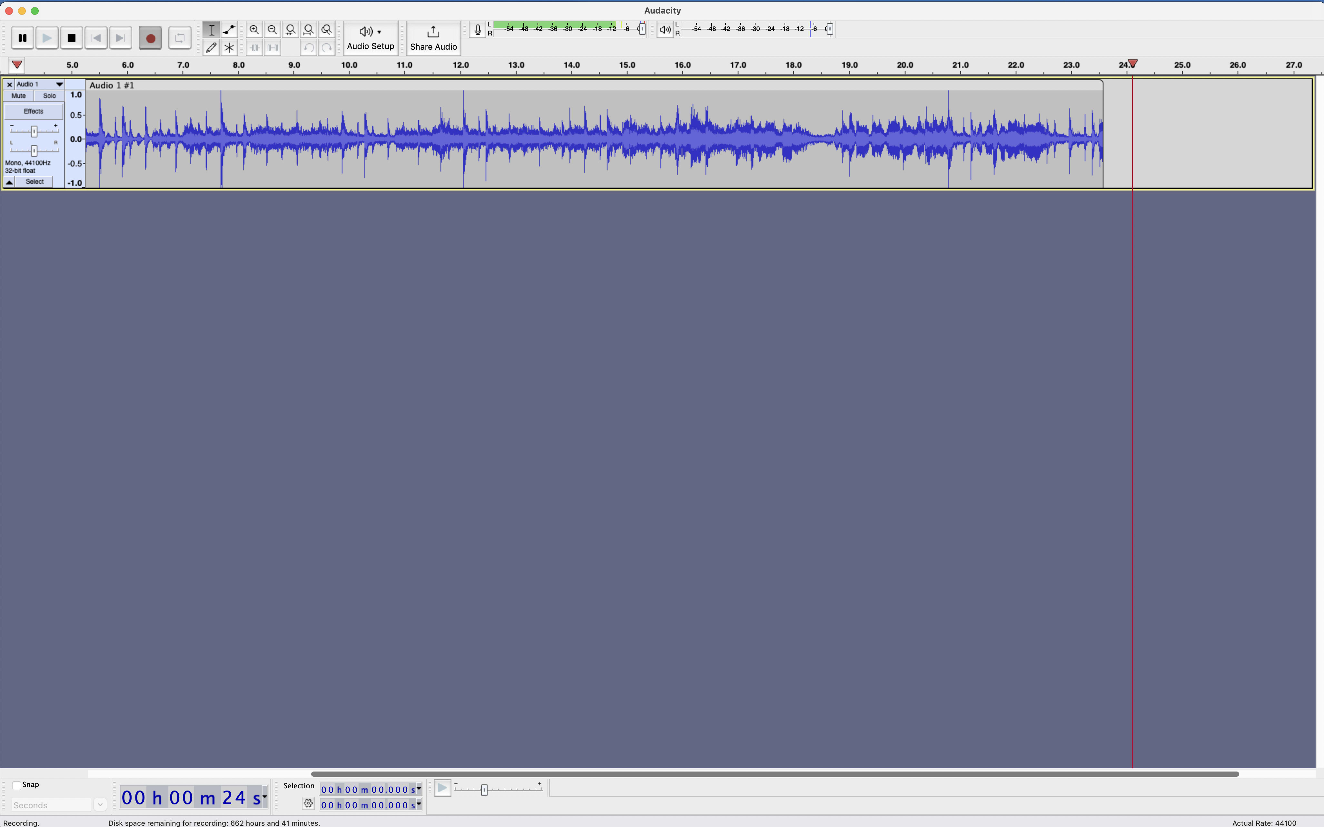Click the Fit Project to Width icon
This screenshot has width=1324, height=827.
[x=308, y=30]
